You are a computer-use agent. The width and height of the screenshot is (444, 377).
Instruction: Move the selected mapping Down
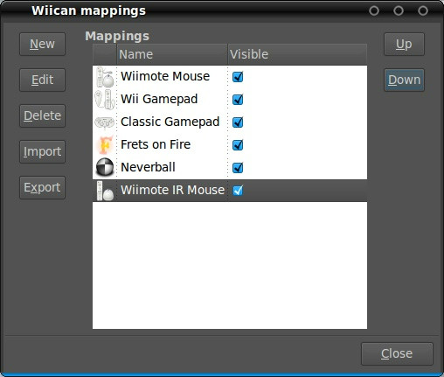click(x=404, y=80)
